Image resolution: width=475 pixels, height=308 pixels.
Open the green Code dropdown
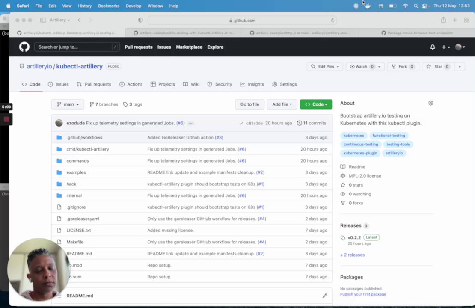pyautogui.click(x=316, y=104)
